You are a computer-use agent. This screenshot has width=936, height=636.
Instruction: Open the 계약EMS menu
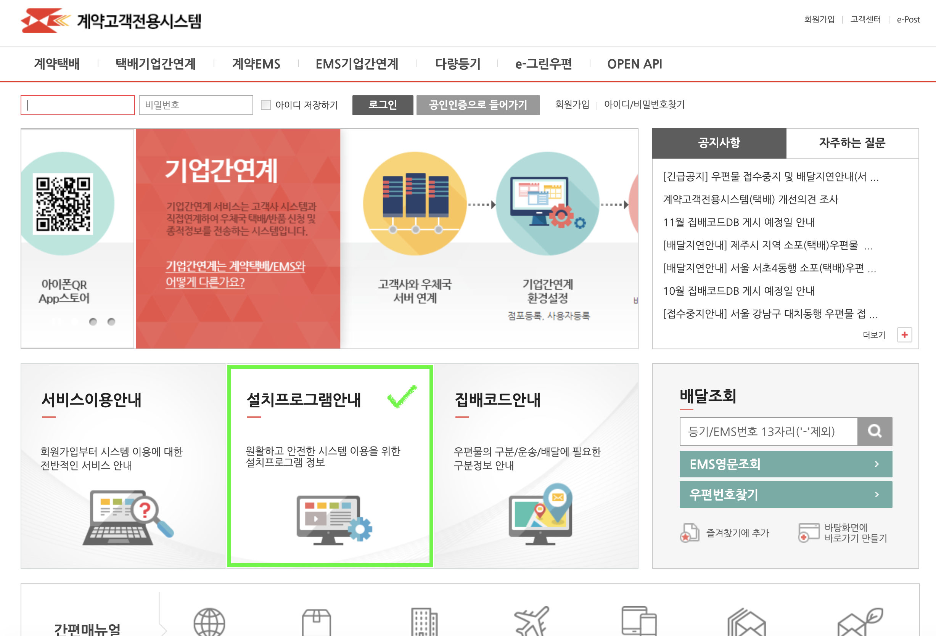256,64
